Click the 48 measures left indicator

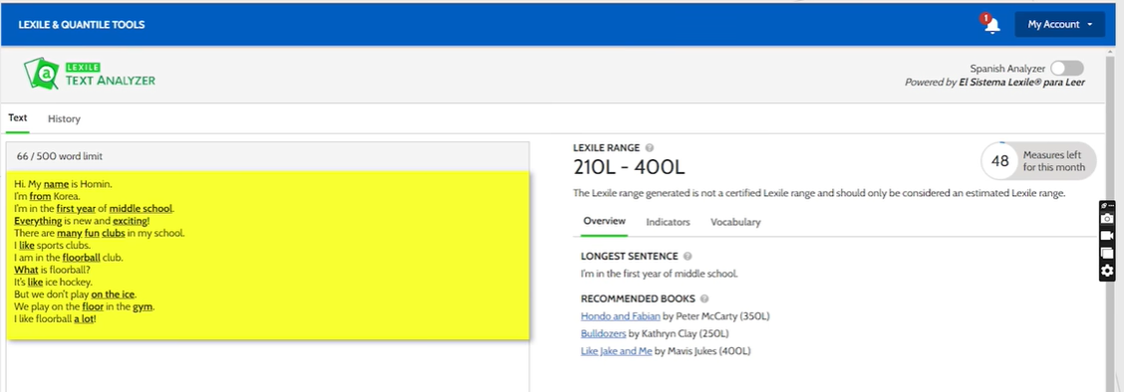tap(1038, 161)
